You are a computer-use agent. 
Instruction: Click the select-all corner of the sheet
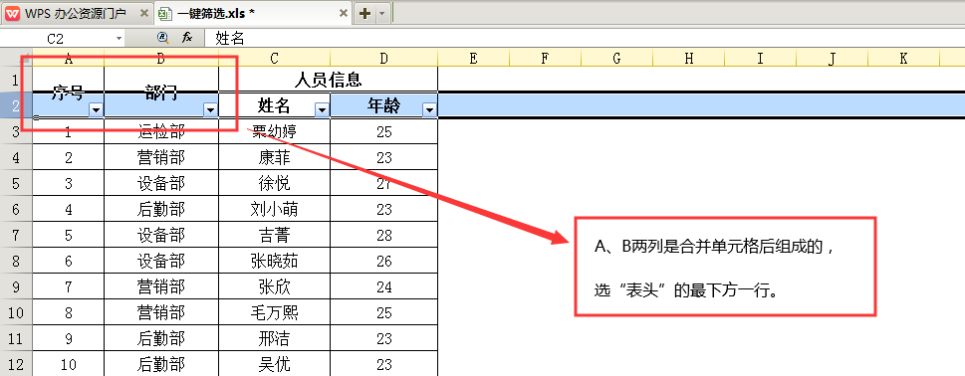pyautogui.click(x=16, y=59)
